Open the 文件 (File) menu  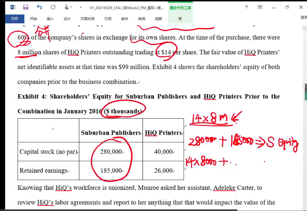click(15, 19)
